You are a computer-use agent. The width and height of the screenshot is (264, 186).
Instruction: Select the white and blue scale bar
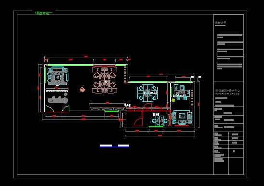point(115,146)
